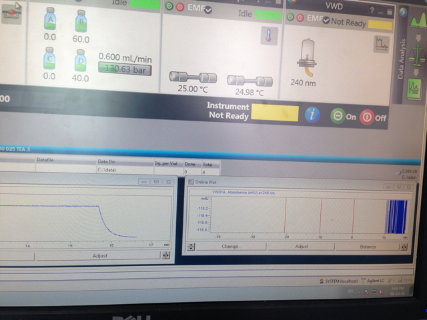Click the yellow VWD Not Ready indicator
The image size is (427, 320).
point(380,25)
